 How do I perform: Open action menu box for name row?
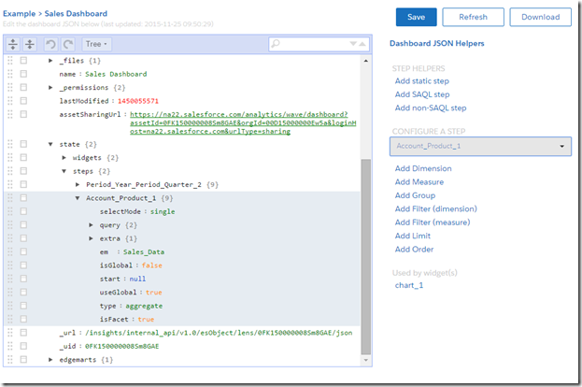tap(23, 74)
